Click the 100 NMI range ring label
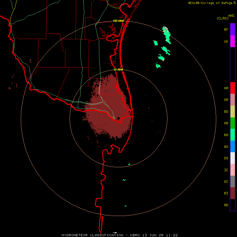Viewport: 237px width, 237px height. pyautogui.click(x=118, y=21)
